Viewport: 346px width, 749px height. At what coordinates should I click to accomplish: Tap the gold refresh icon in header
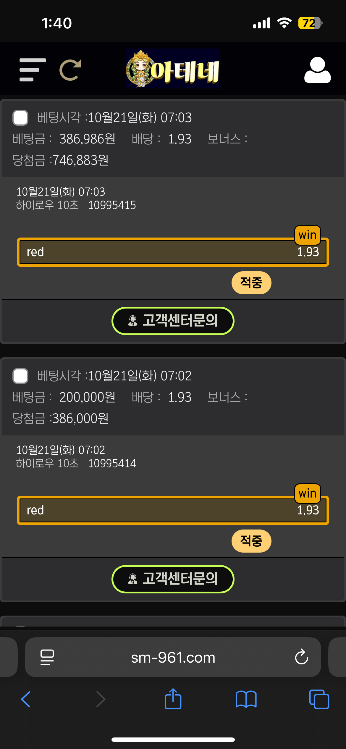click(x=70, y=70)
